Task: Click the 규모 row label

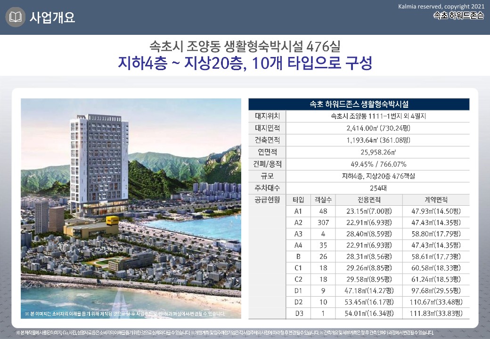Action: pos(267,176)
